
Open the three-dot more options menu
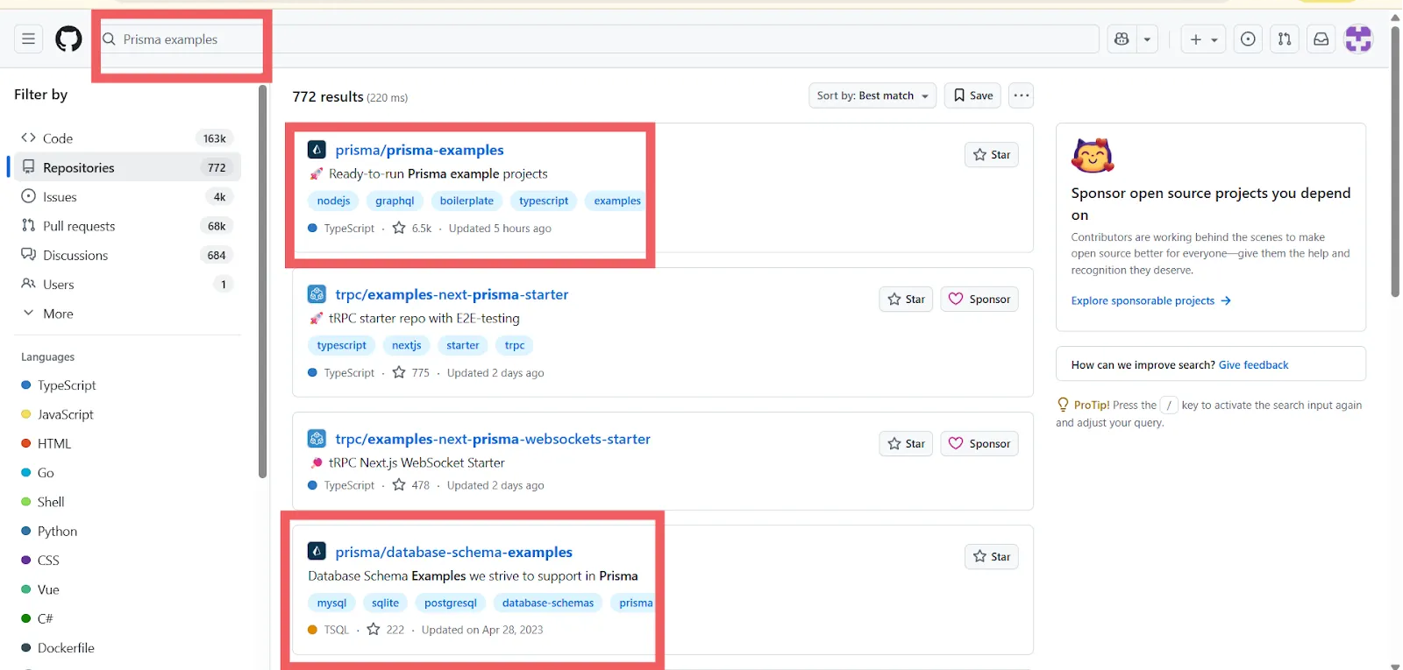[1021, 95]
